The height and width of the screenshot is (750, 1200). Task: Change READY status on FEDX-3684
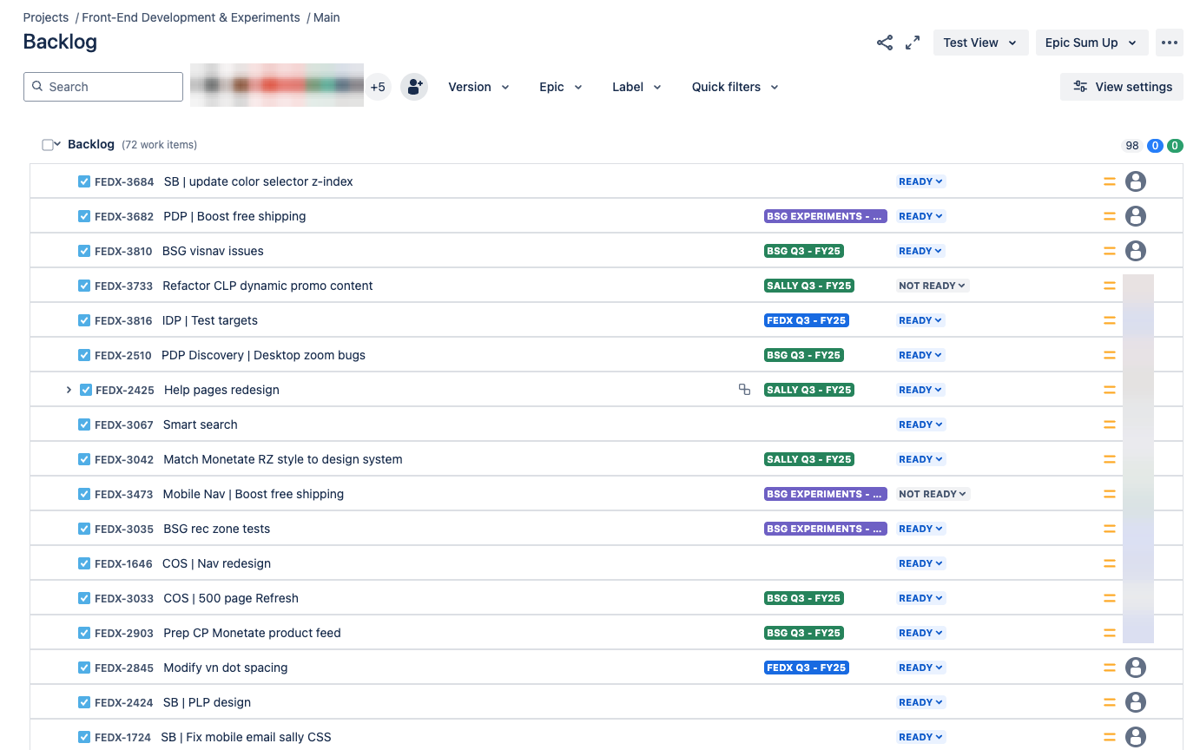pos(921,181)
